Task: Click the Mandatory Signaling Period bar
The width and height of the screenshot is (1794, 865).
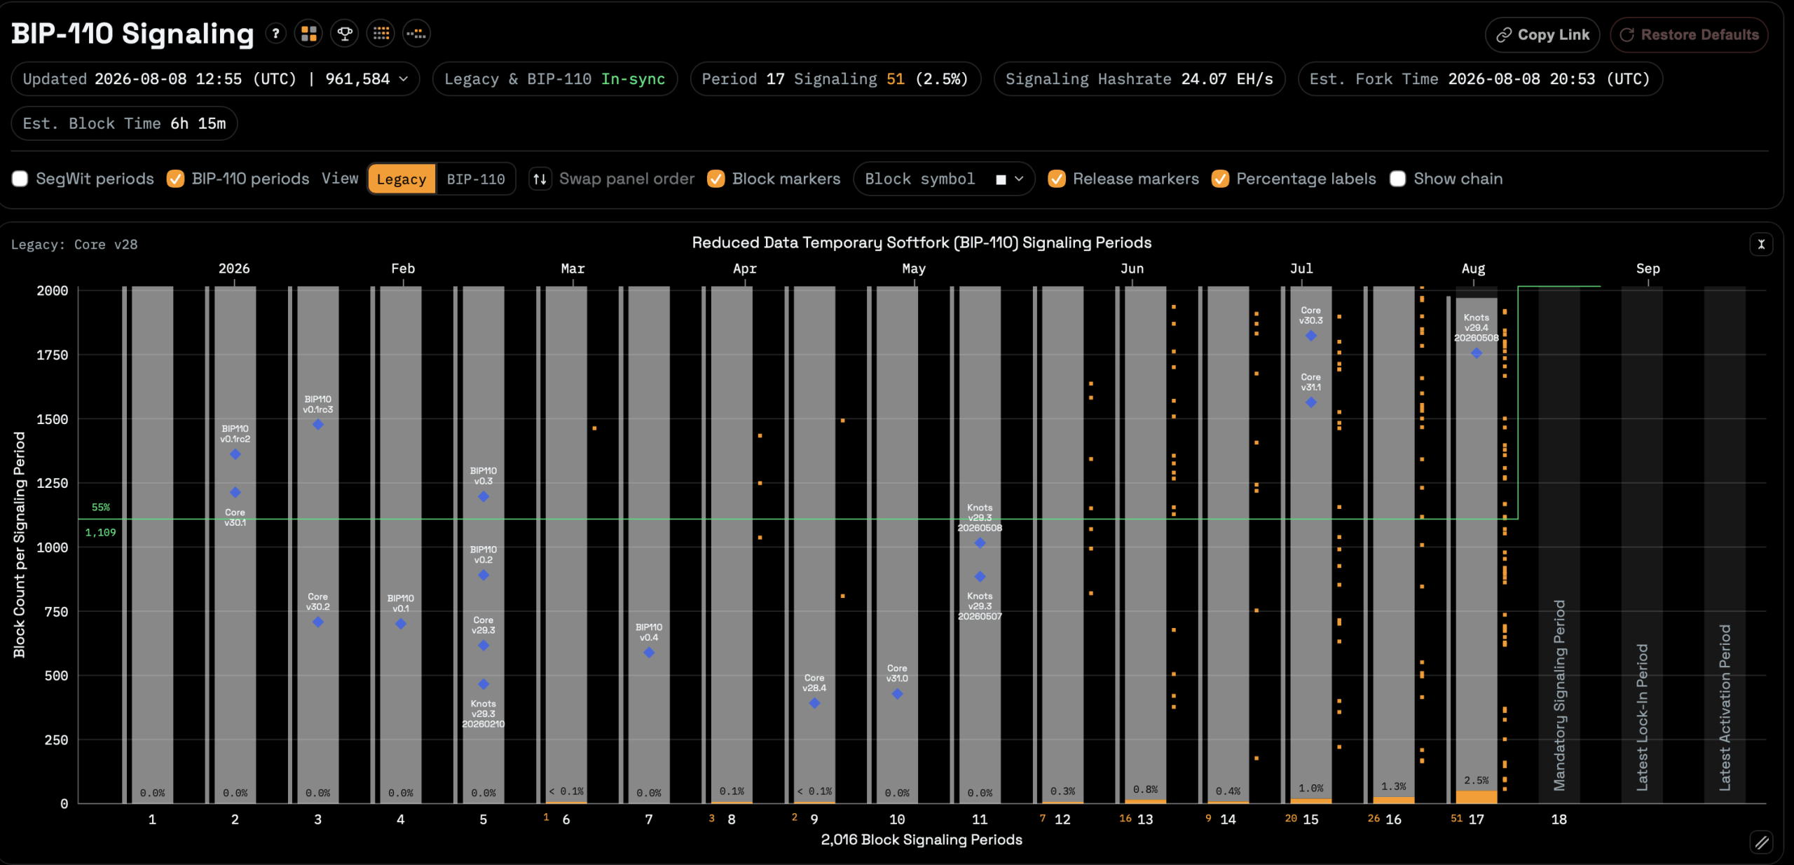Action: point(1559,545)
